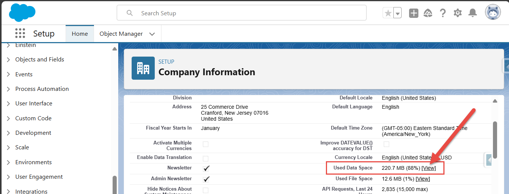Expand the Einstein sidebar section
The height and width of the screenshot is (194, 509).
(x=8, y=45)
